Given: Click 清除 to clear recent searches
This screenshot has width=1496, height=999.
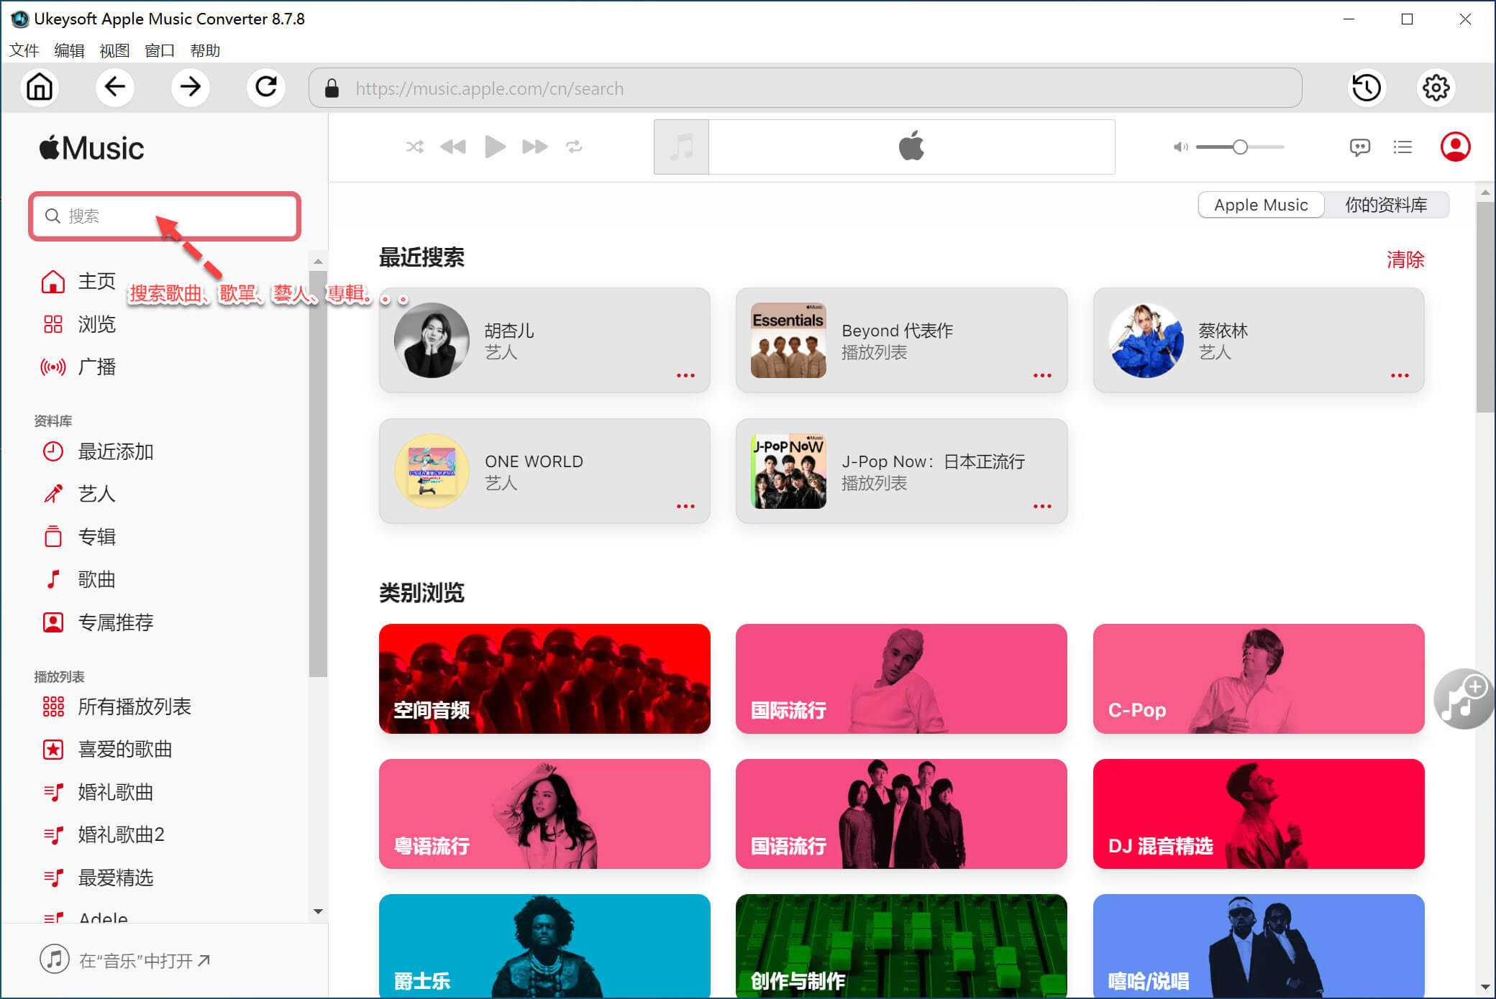Looking at the screenshot, I should coord(1405,259).
